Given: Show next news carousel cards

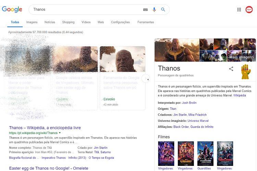Looking at the screenshot, I should [146, 79].
